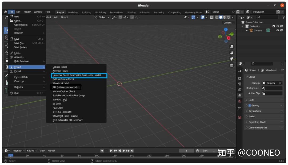Expand the Custom Properties panel

(265, 127)
